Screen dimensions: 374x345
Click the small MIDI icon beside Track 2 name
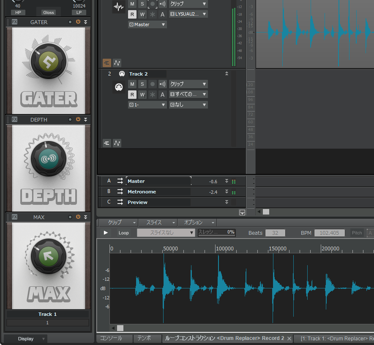tap(122, 74)
